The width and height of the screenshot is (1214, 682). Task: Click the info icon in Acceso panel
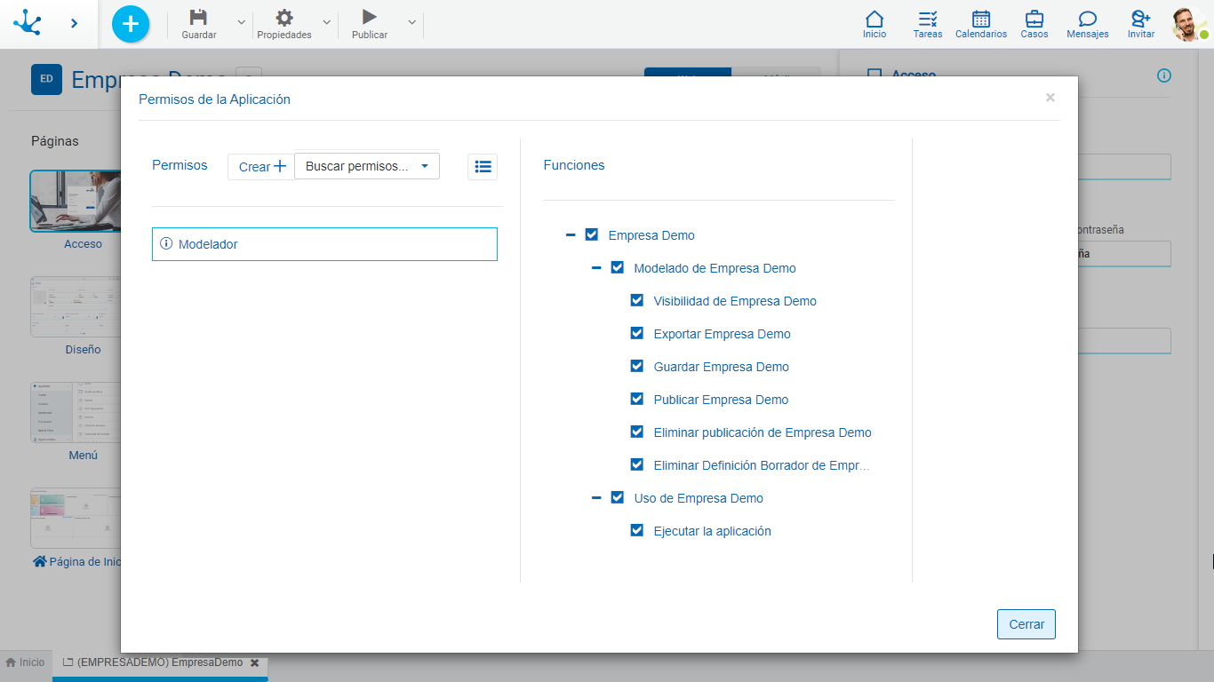click(1164, 75)
